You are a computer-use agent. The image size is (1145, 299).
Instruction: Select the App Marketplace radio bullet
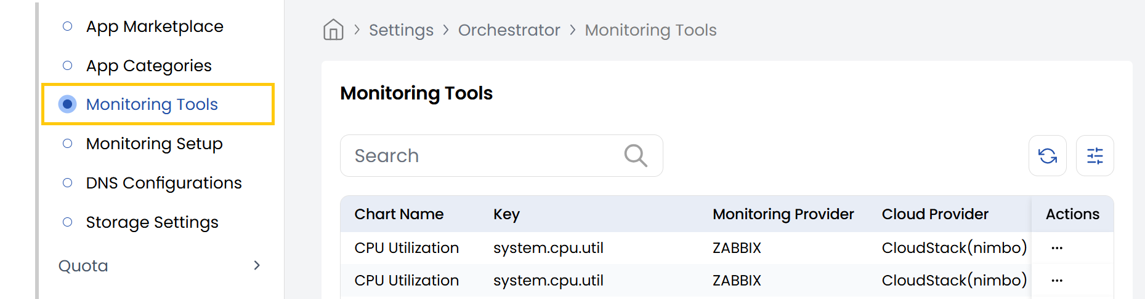point(68,26)
